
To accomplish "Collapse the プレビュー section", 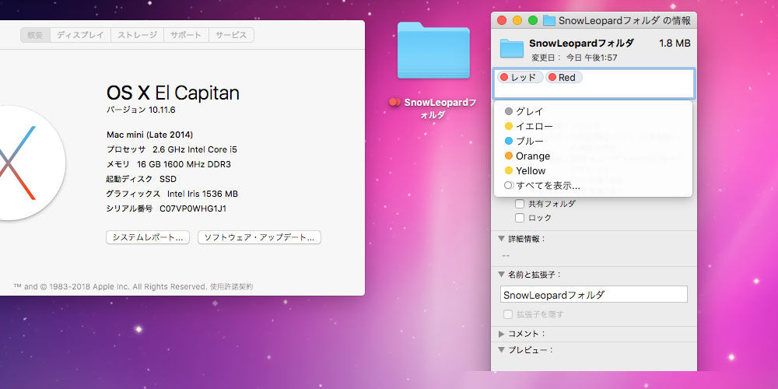I will coord(501,350).
